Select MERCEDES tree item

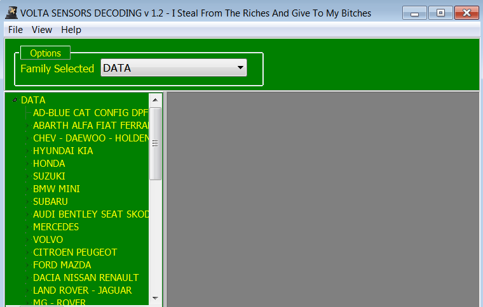click(56, 227)
